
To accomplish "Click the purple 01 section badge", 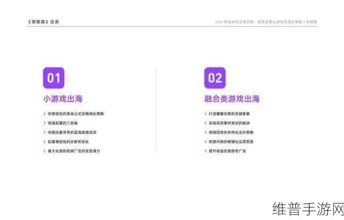I will point(54,78).
